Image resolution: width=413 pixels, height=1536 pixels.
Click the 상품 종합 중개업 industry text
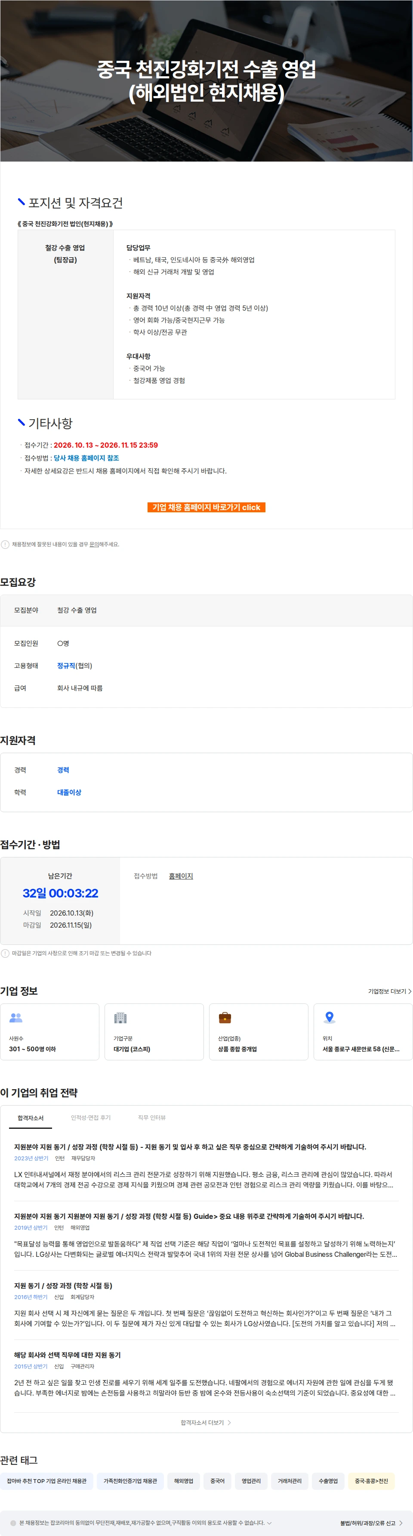[237, 1049]
